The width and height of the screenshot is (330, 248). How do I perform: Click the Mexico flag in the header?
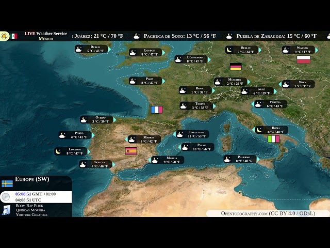(14, 36)
